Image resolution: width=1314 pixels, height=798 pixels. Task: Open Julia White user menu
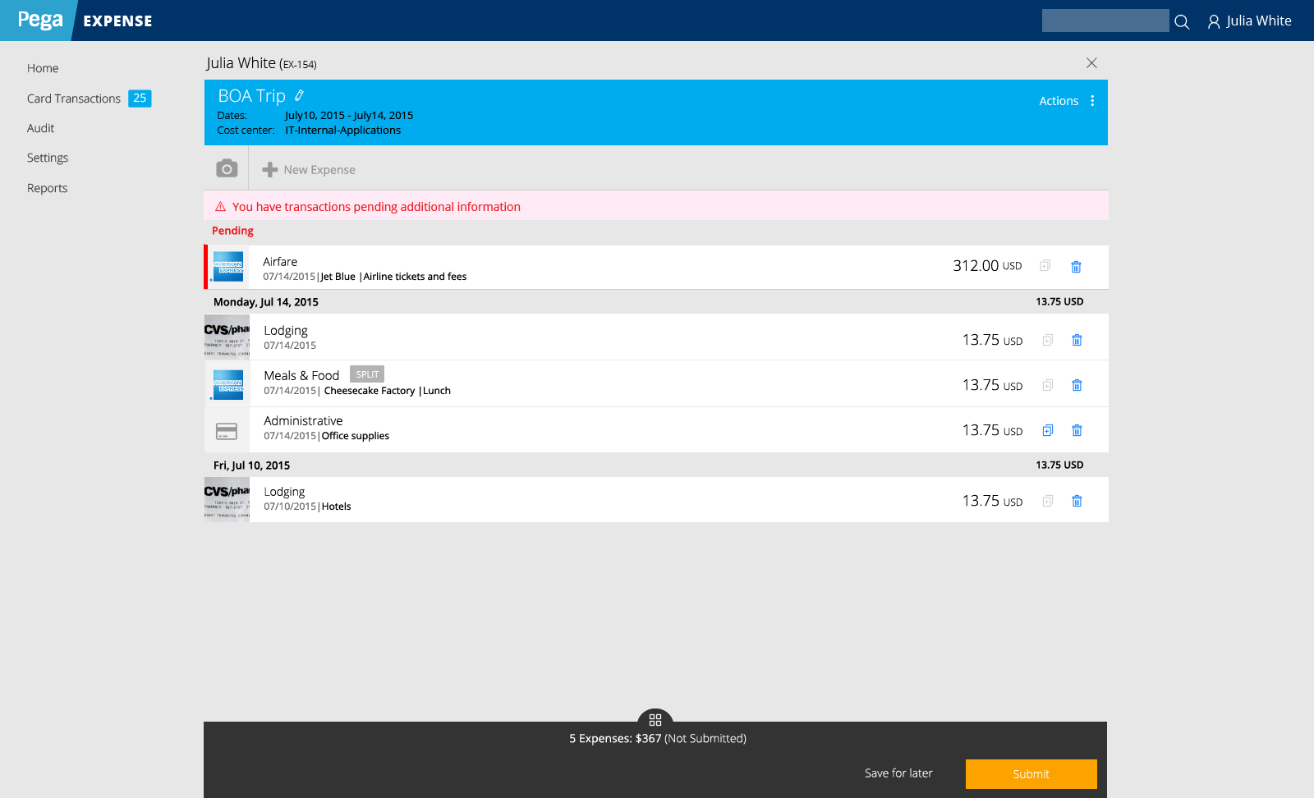[x=1249, y=21]
